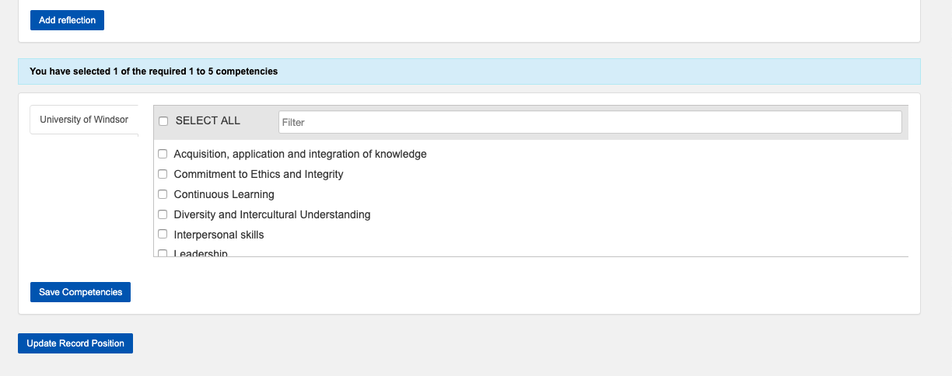Click the SELECT ALL label text
Screen dimensions: 952x376
pyautogui.click(x=208, y=121)
